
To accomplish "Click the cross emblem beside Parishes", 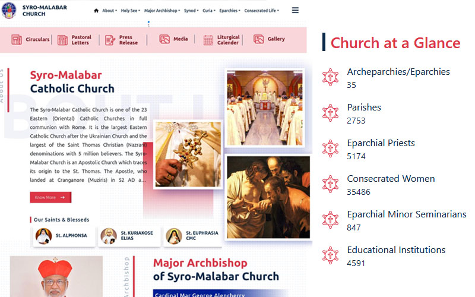I will (330, 113).
